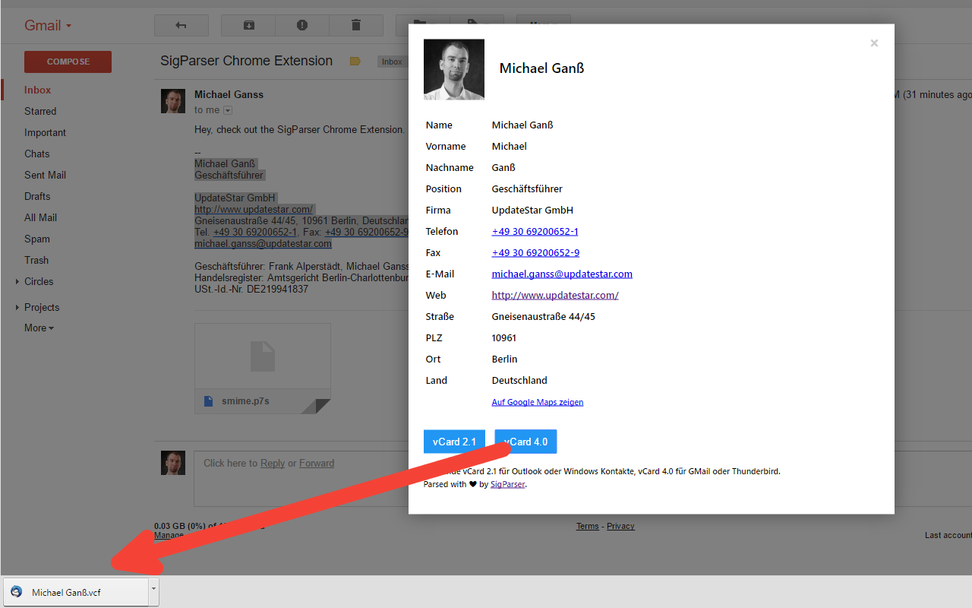
Task: Select 'Michael' value in Vorname row
Action: point(510,146)
